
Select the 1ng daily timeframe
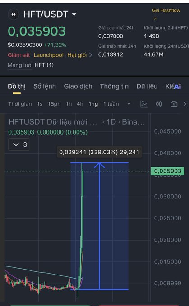tap(93, 104)
